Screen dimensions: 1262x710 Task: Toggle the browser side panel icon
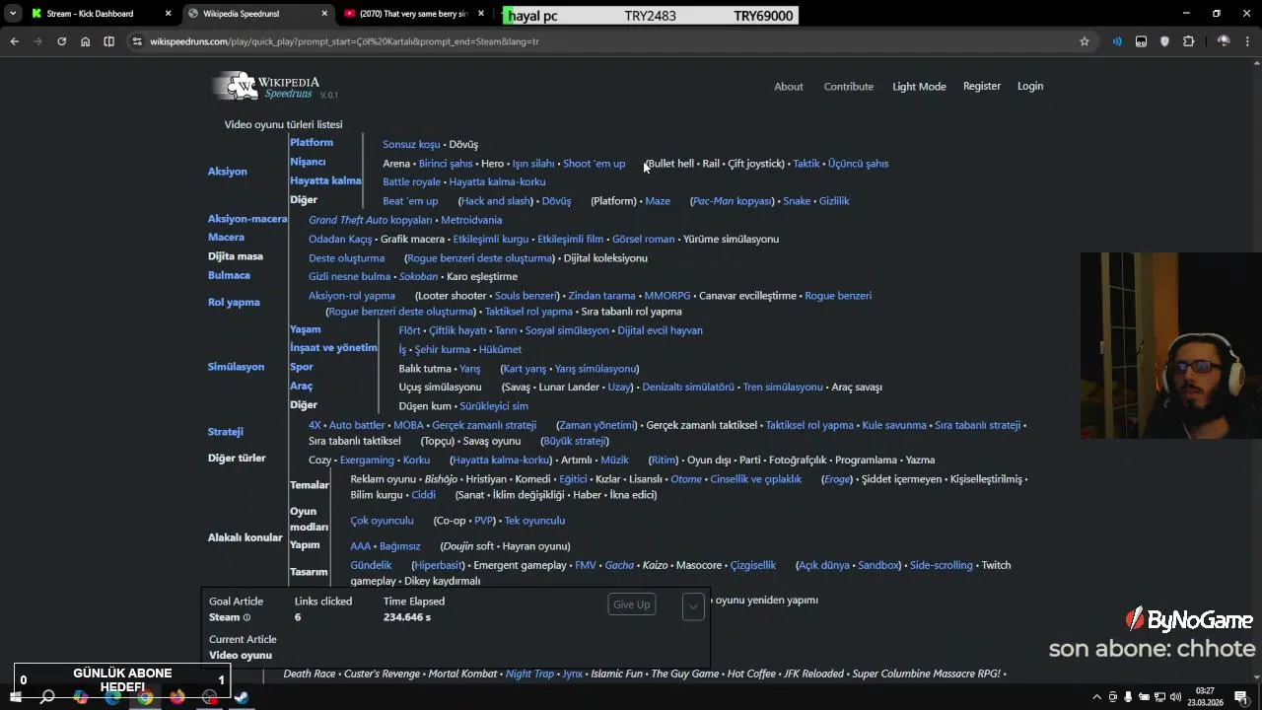point(108,41)
